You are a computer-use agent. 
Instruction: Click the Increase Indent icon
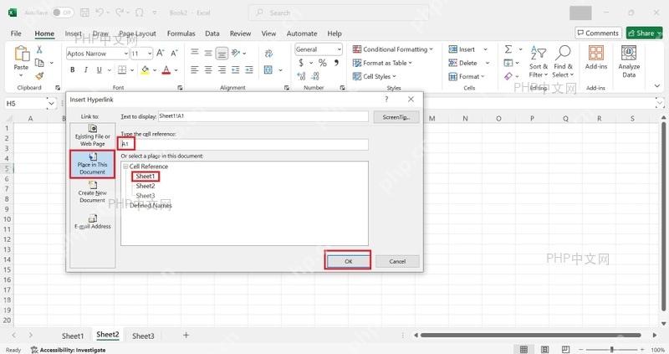coord(249,69)
